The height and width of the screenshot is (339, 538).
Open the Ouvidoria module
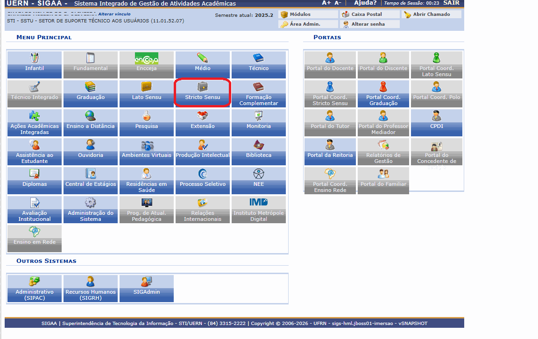[91, 150]
